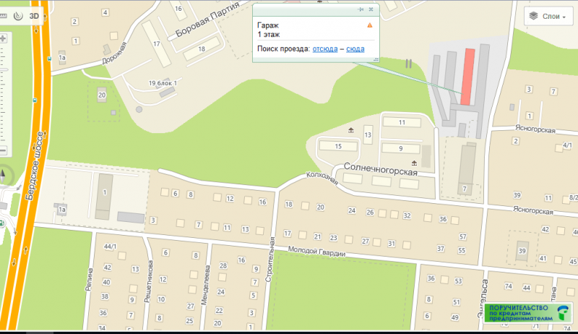Zoom in with the plus button
The height and width of the screenshot is (334, 578).
point(4,38)
